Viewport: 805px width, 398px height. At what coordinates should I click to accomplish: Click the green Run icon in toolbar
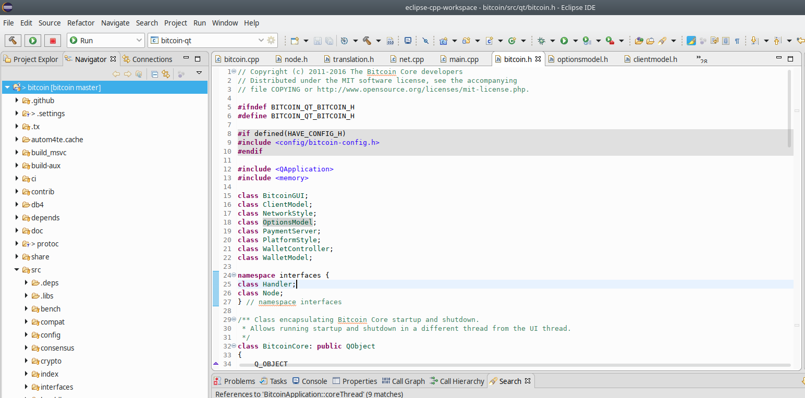tap(564, 40)
